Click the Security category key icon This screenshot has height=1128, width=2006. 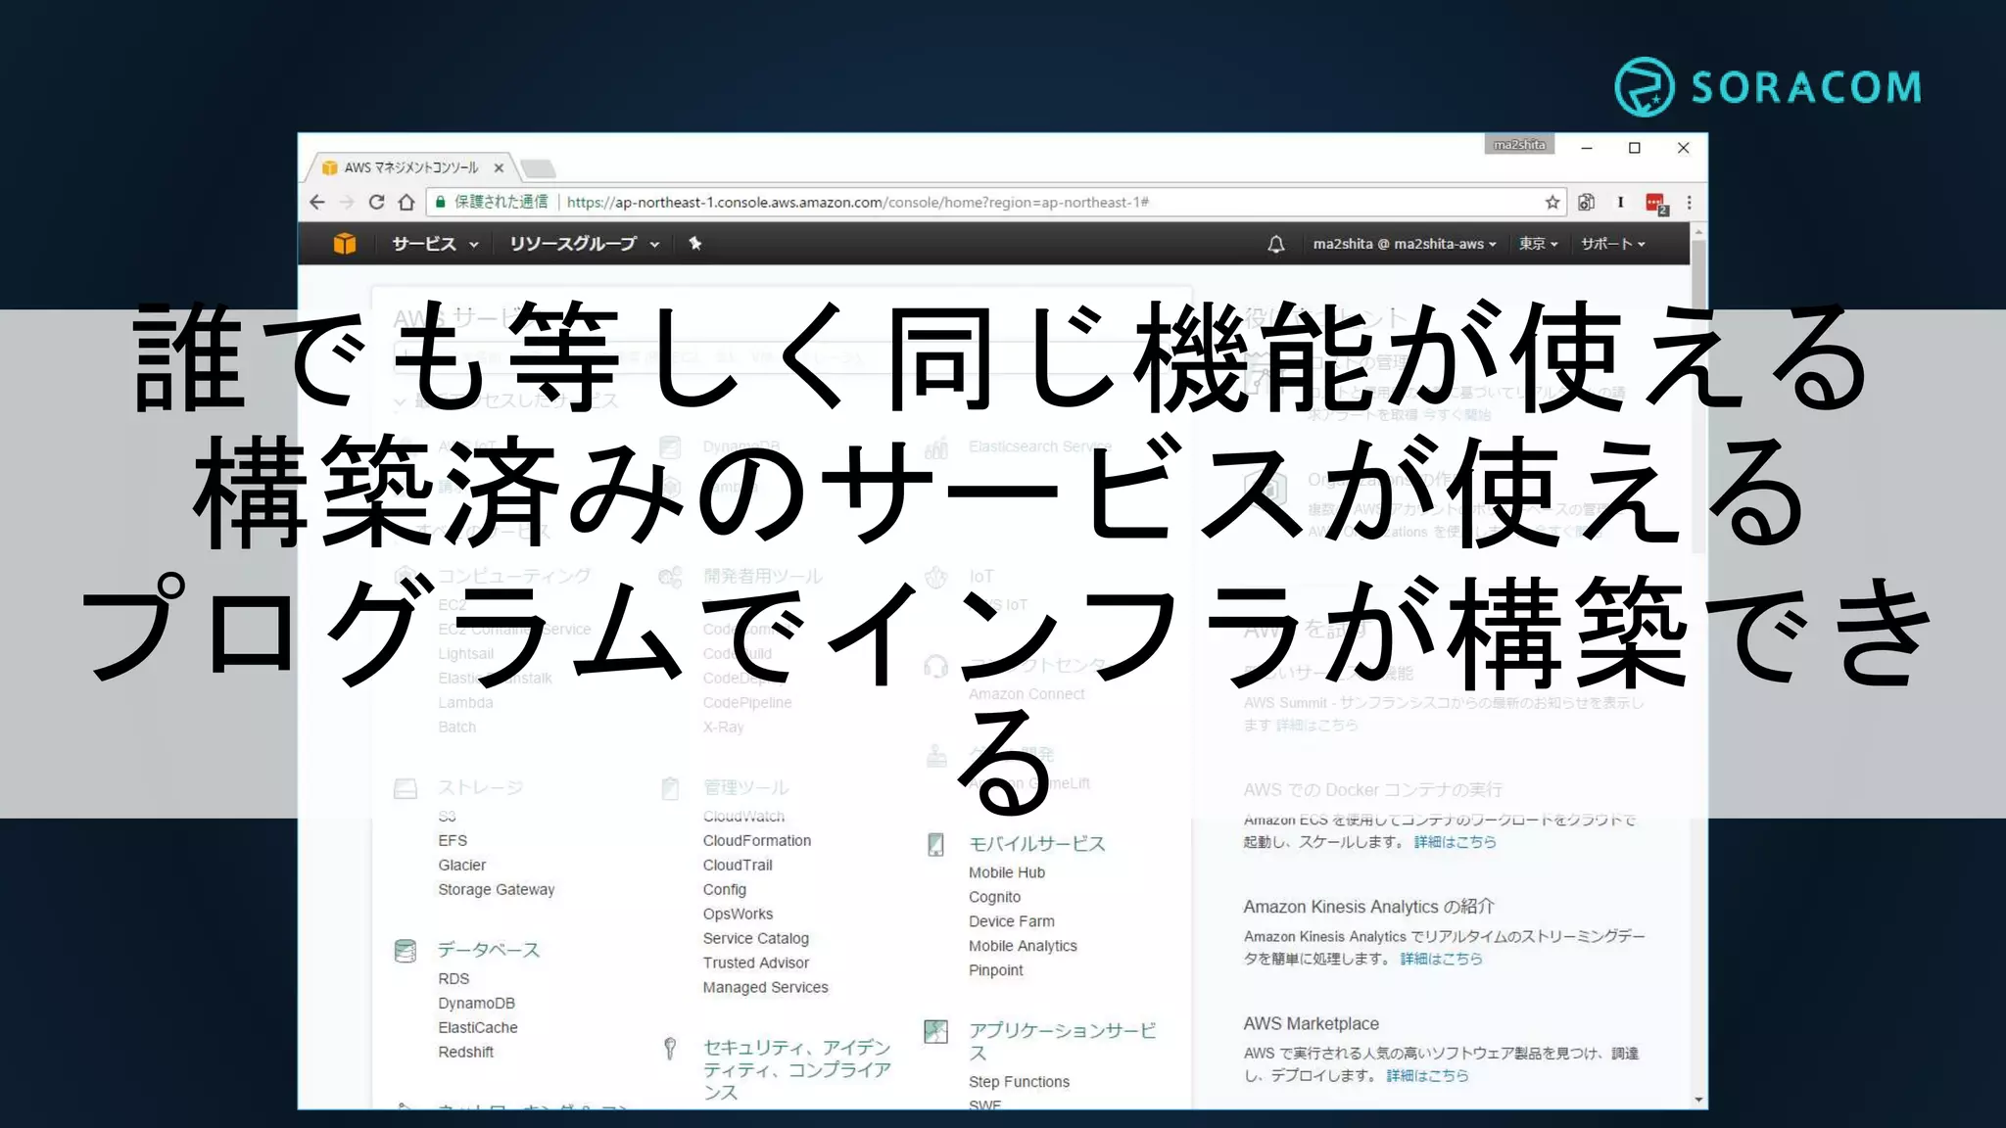click(x=670, y=1049)
